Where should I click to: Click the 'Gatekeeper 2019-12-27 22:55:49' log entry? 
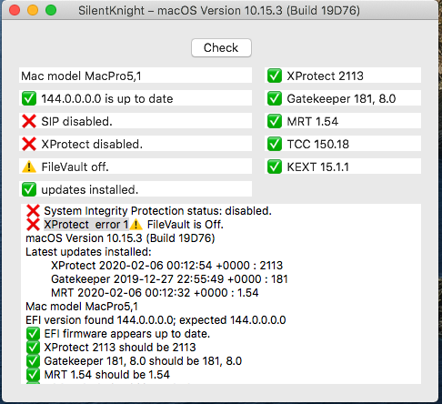(x=169, y=279)
